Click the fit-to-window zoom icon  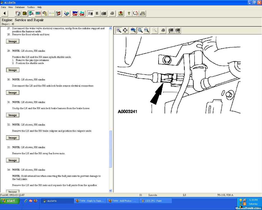coord(140,30)
